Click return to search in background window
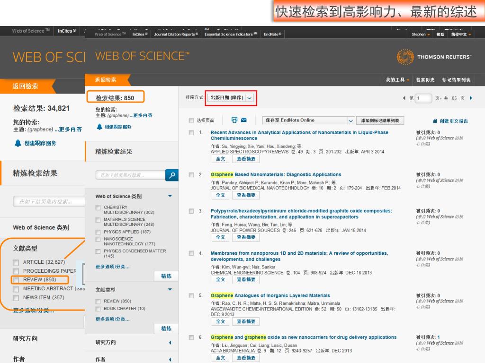The width and height of the screenshot is (485, 363). [26, 86]
